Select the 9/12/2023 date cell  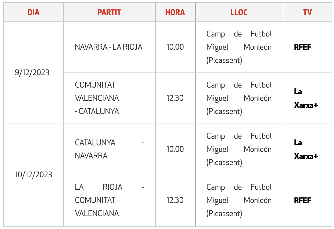[32, 72]
